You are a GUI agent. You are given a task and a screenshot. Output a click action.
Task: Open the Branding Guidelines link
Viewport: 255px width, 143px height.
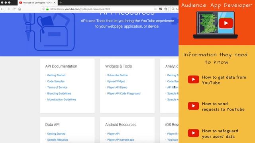click(59, 93)
